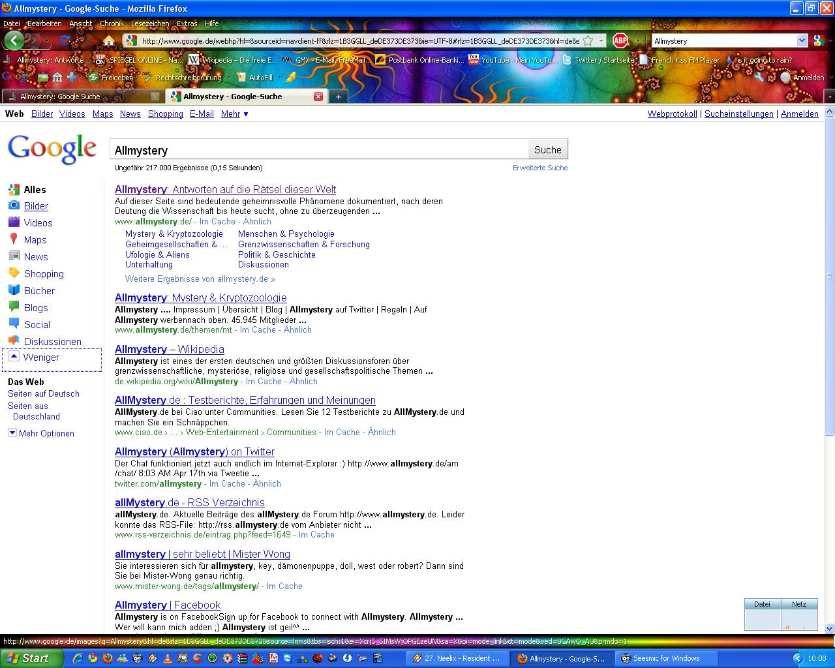Click the Google Toolbar highlighter icon
Image resolution: width=835 pixels, height=668 pixels.
click(x=291, y=77)
